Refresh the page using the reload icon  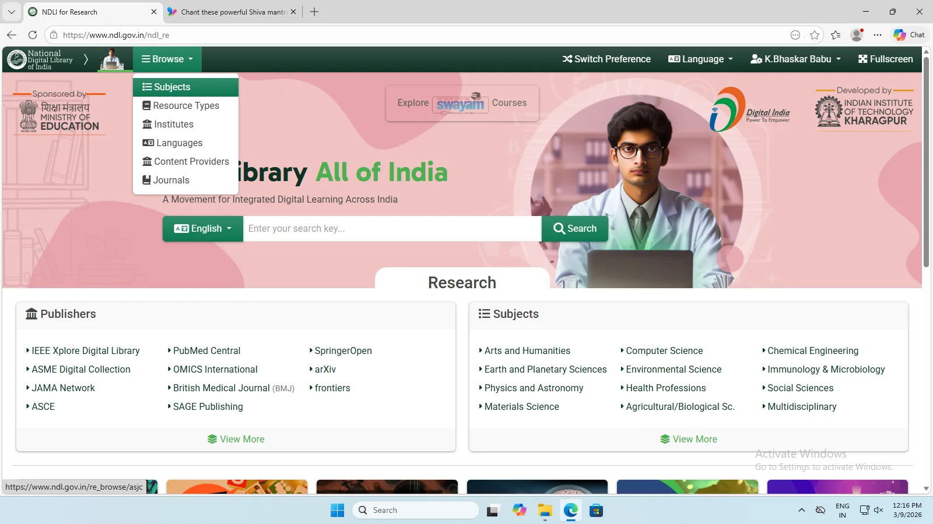tap(33, 35)
